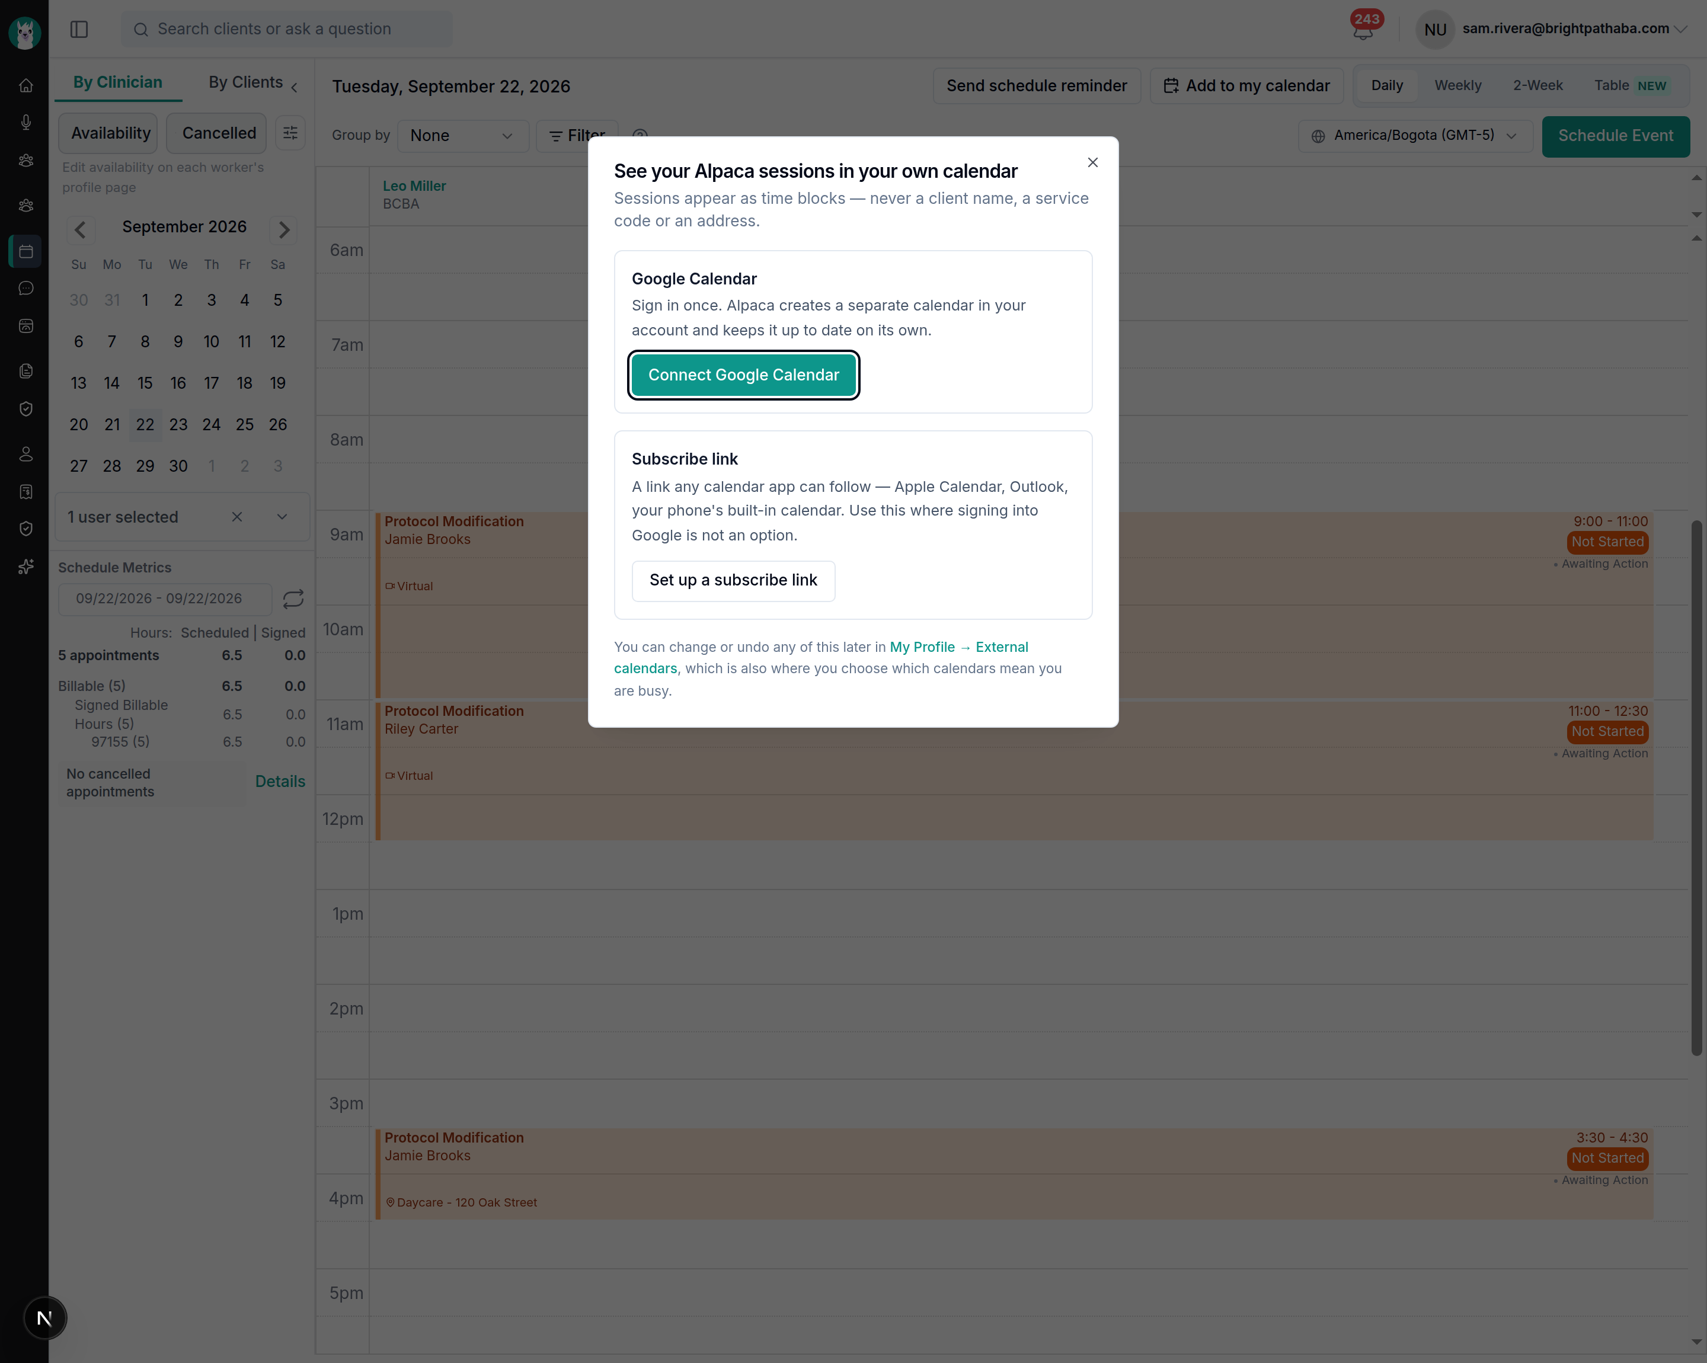Select the 2-Week view tab
This screenshot has height=1363, width=1707.
tap(1537, 85)
